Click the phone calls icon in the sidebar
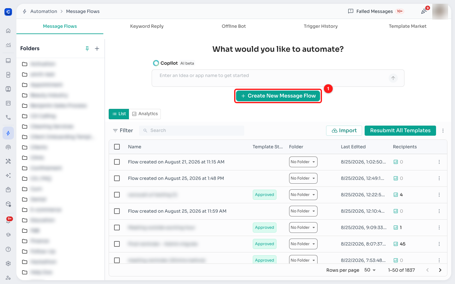Viewport: 455px width, 284px height. (8, 117)
